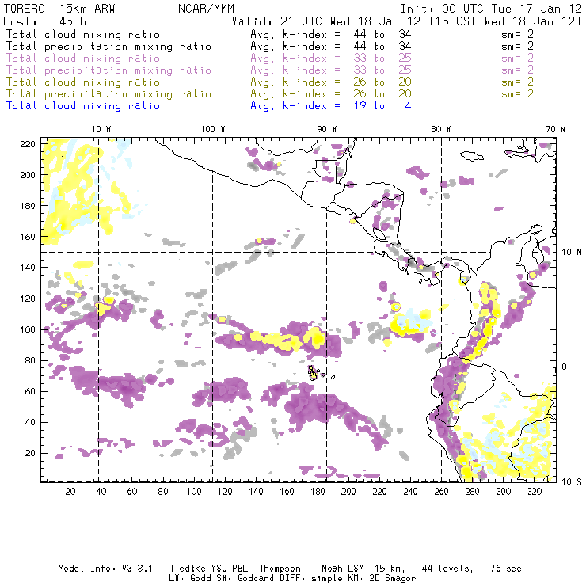Click the '90 W' longitude label
Image resolution: width=586 pixels, height=586 pixels.
[x=327, y=129]
